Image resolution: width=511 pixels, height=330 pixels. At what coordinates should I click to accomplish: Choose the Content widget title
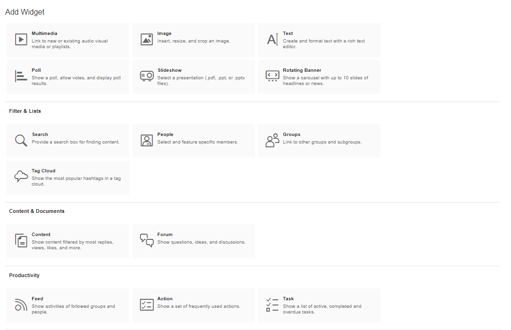click(41, 235)
